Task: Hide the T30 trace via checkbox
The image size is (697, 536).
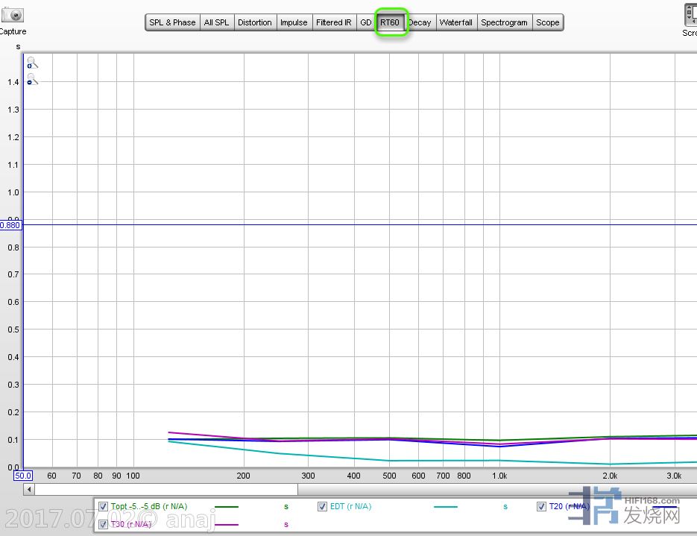Action: (x=104, y=524)
